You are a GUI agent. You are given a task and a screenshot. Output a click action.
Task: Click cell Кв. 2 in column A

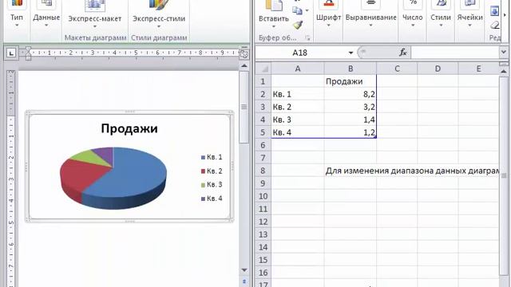pos(298,107)
